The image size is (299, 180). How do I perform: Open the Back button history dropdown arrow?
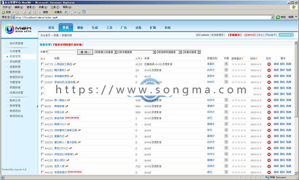coord(13,12)
